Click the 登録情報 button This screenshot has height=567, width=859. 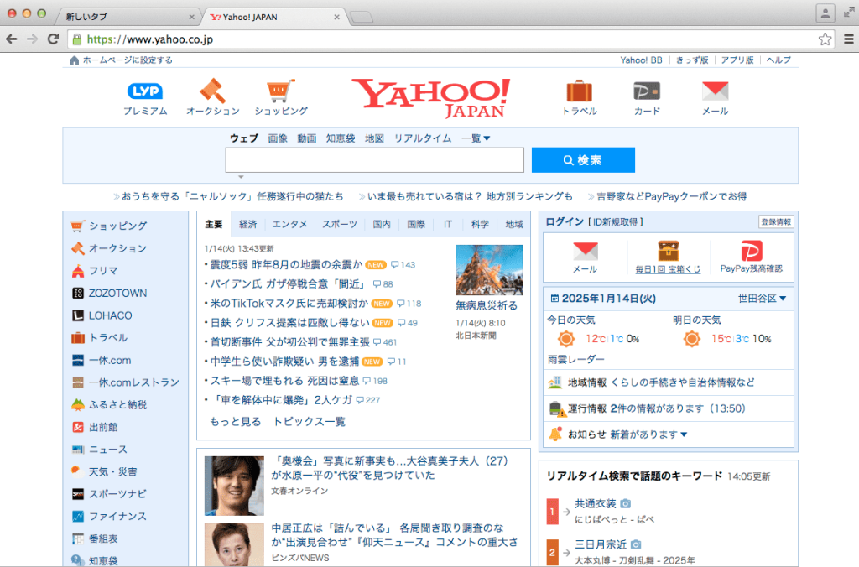pyautogui.click(x=776, y=222)
